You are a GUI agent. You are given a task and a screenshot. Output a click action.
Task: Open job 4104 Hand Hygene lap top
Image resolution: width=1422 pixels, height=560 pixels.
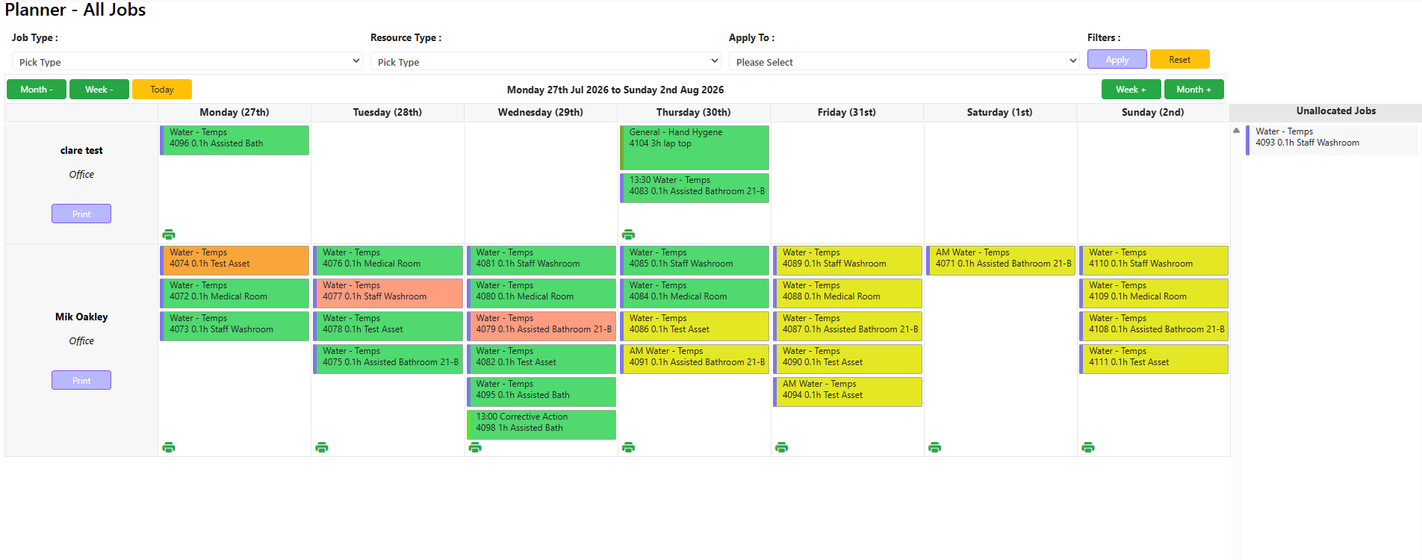pos(694,148)
